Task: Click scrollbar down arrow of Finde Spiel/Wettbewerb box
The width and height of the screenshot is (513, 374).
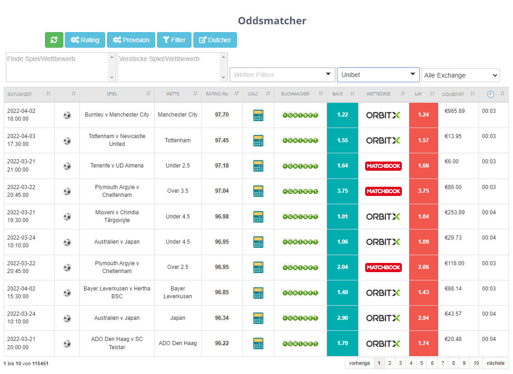Action: [112, 78]
